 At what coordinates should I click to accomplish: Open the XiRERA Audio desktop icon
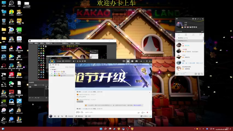19,102
